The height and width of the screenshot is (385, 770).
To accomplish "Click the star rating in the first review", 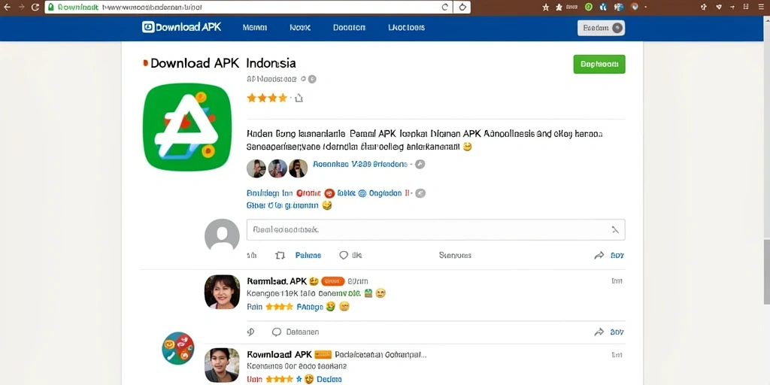I will click(279, 307).
